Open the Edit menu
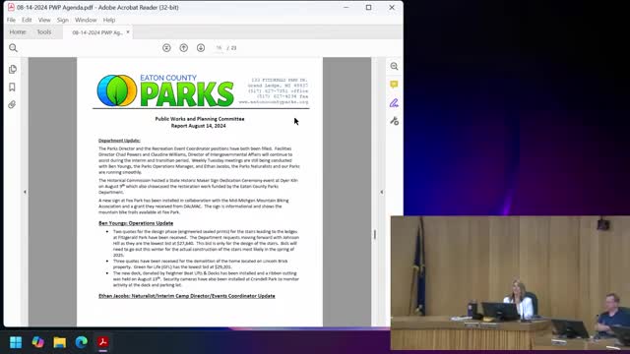 tap(27, 20)
